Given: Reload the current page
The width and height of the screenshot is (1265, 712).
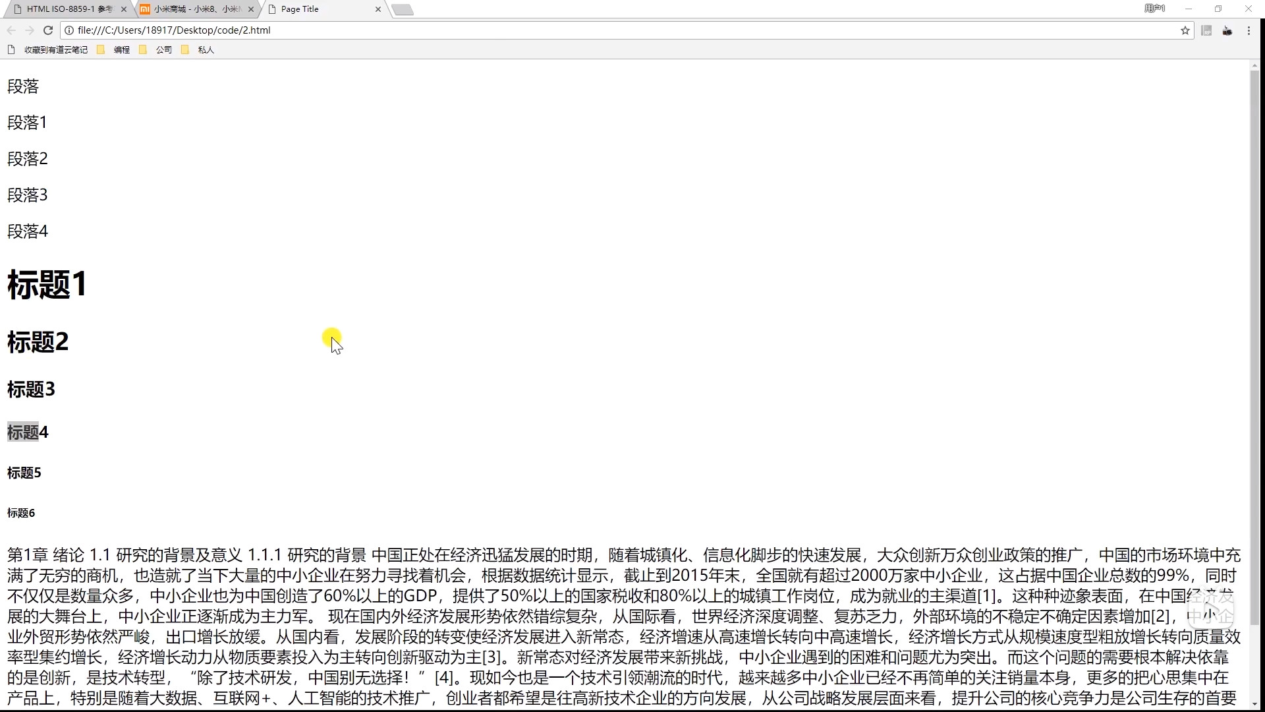Looking at the screenshot, I should [x=48, y=30].
